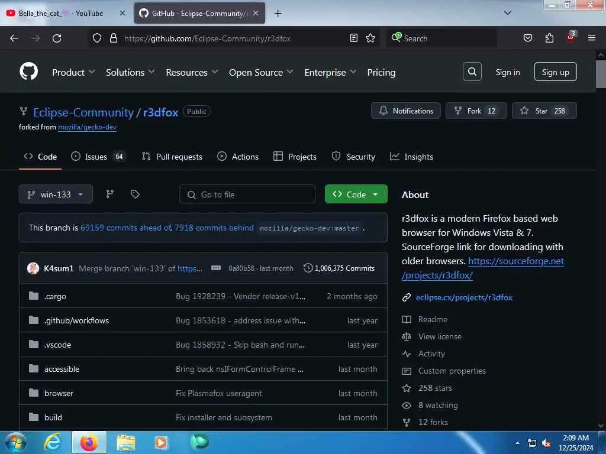This screenshot has width=606, height=454.
Task: Open the accessible folder
Action: coord(62,369)
